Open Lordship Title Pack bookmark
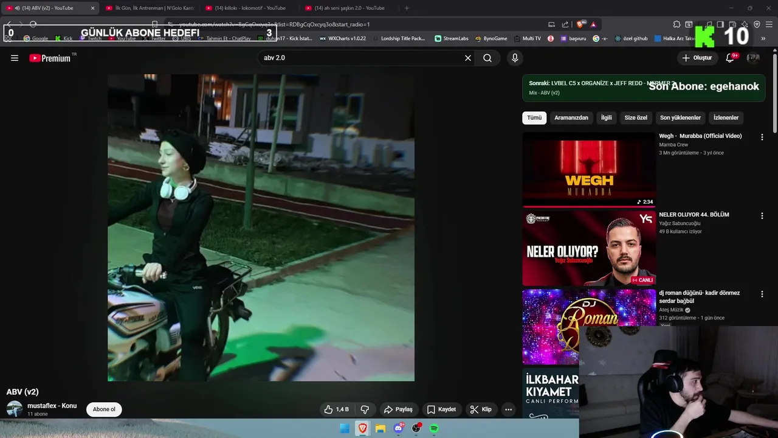778x438 pixels. [x=399, y=38]
